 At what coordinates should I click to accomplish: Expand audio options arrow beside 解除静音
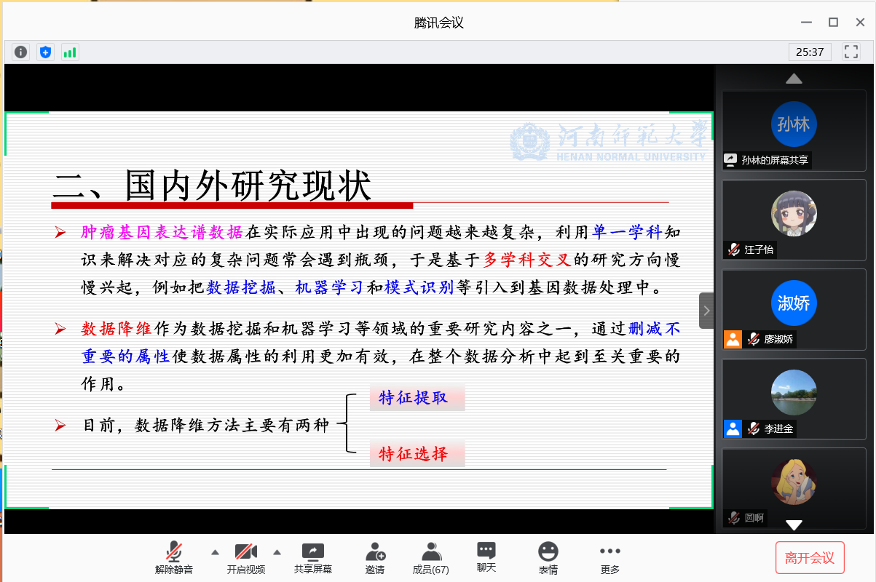tap(215, 552)
